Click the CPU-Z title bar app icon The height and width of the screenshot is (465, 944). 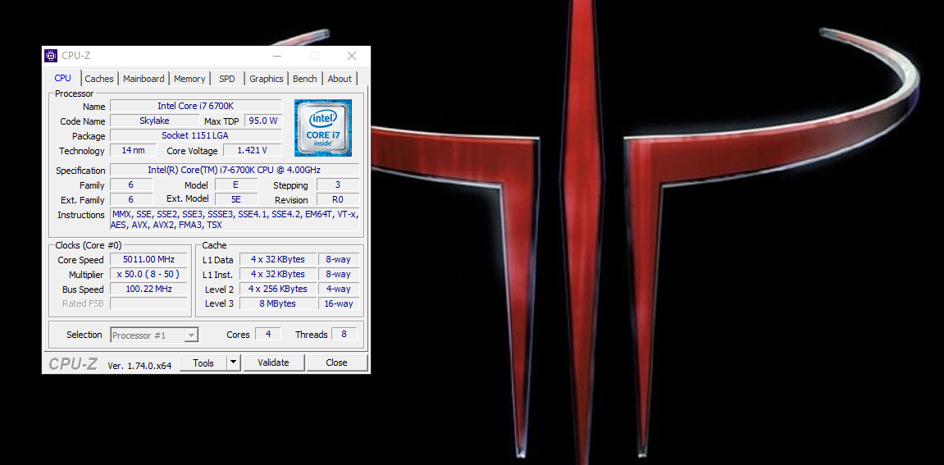[51, 56]
